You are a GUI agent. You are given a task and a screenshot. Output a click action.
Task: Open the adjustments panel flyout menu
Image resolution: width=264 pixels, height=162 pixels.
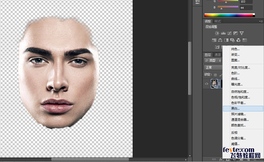[261, 21]
